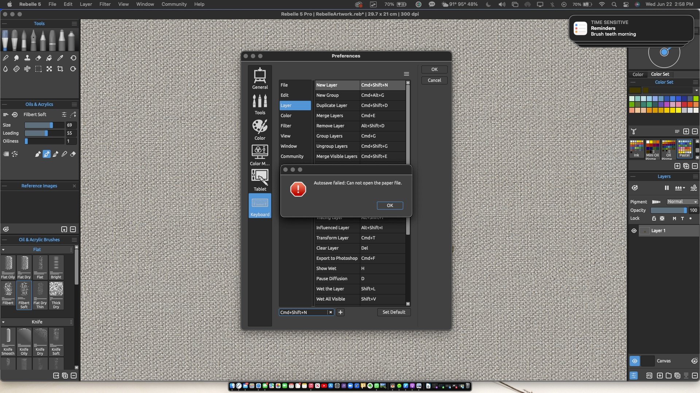Toggle Layer 1 visibility eye
The width and height of the screenshot is (700, 393).
[x=634, y=231]
